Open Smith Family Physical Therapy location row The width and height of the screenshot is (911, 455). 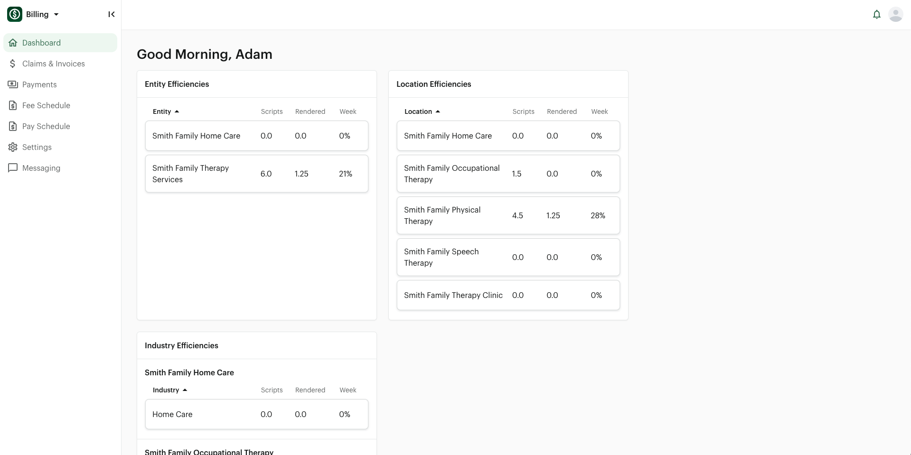[508, 215]
